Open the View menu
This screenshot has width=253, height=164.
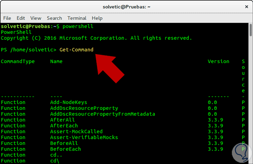tap(36, 18)
